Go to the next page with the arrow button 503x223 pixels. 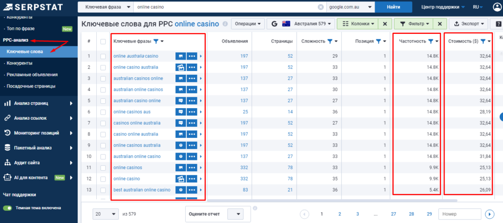490,214
